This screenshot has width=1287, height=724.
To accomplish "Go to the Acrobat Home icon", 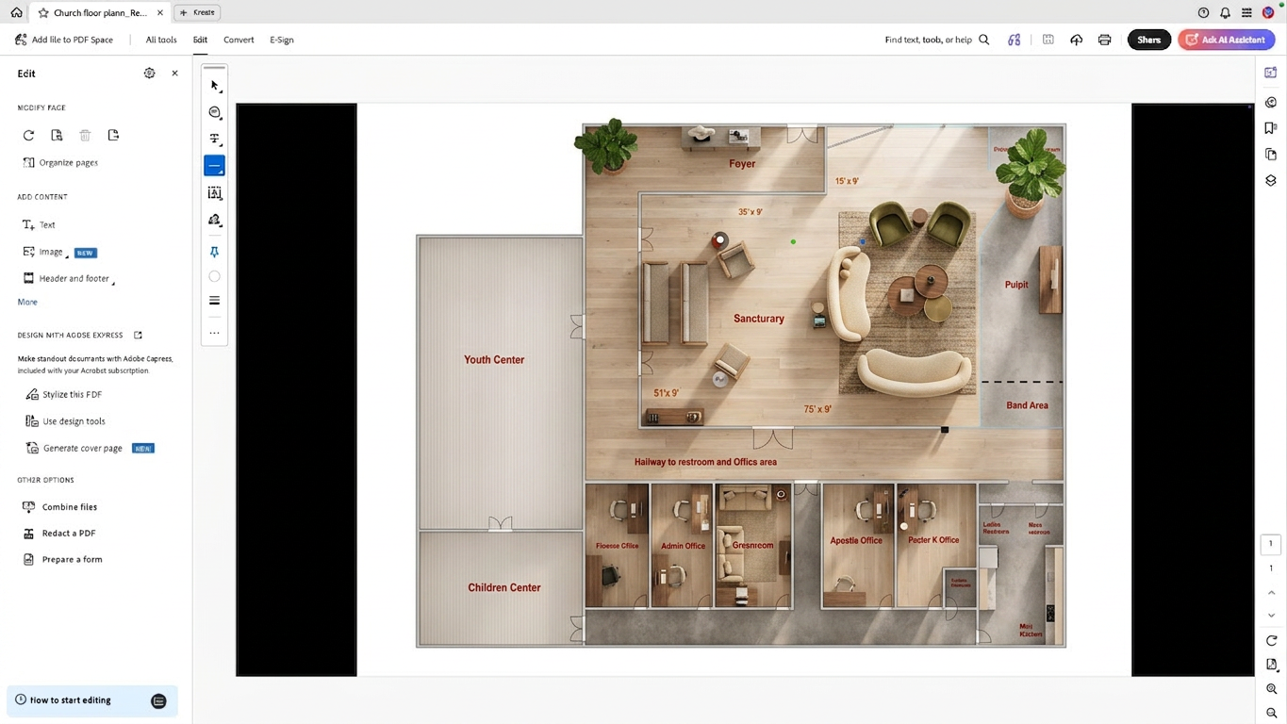I will pos(16,12).
